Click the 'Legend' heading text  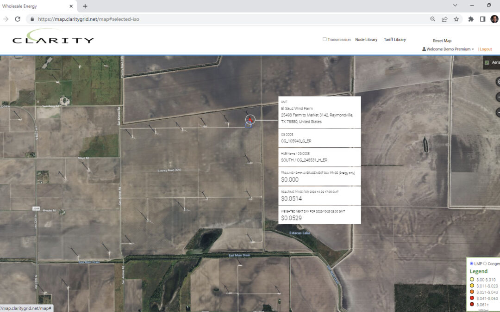point(479,271)
